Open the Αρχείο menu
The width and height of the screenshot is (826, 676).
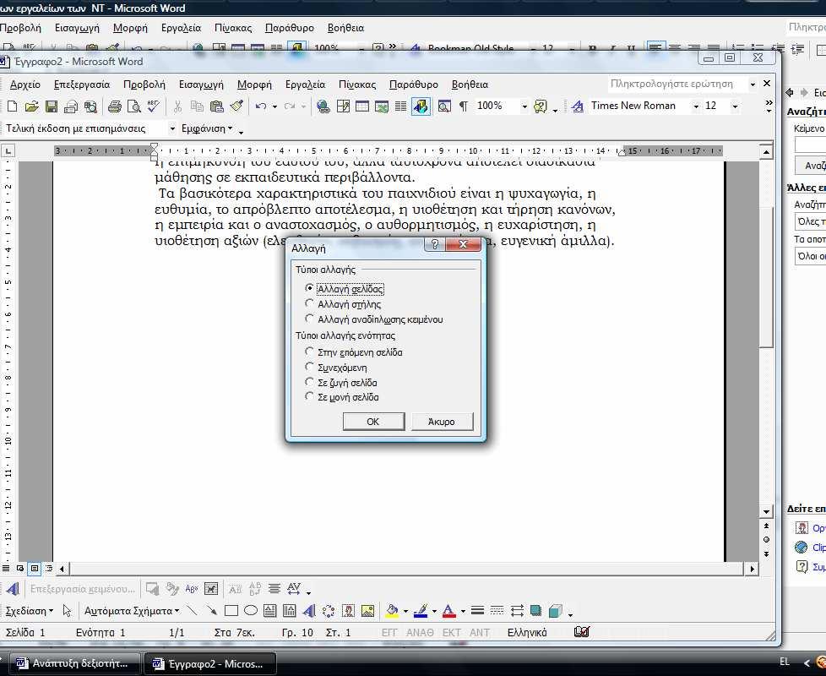(x=24, y=84)
